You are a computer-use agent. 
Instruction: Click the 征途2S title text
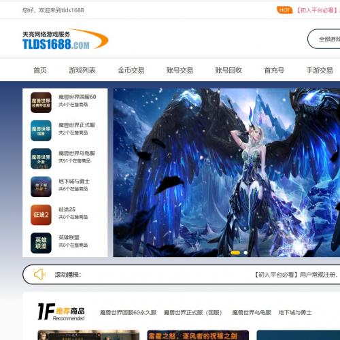(67, 209)
